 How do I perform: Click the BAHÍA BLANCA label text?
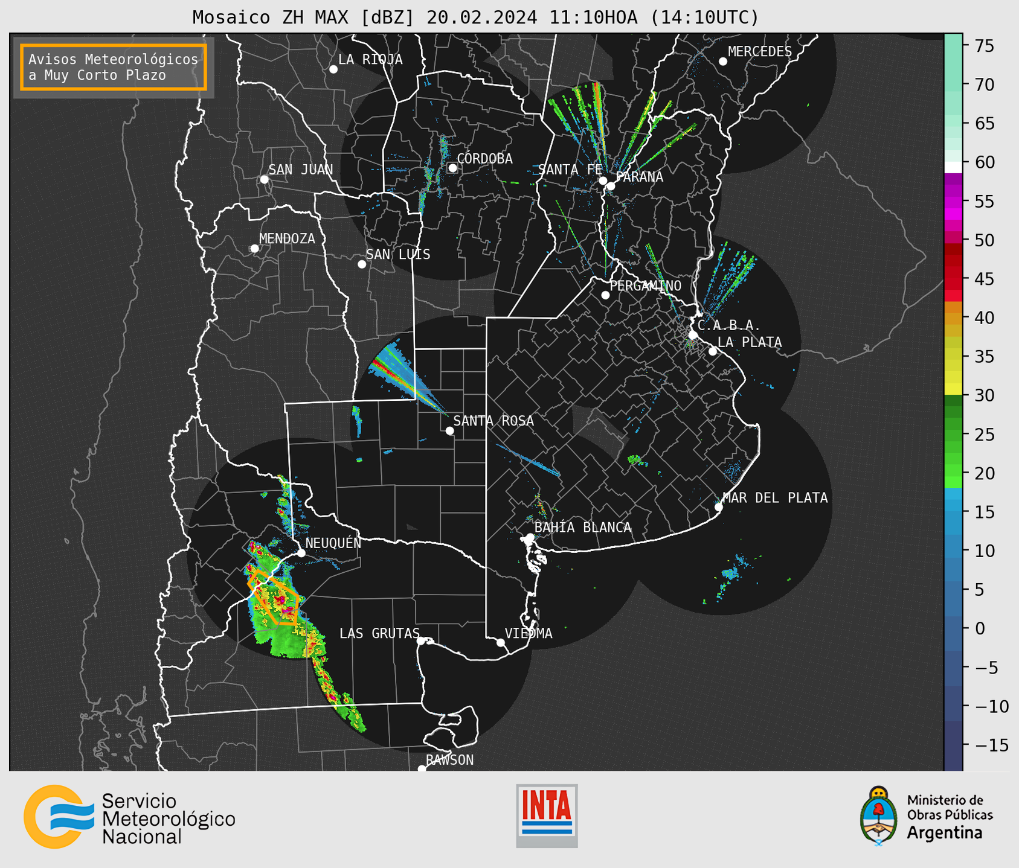(583, 527)
